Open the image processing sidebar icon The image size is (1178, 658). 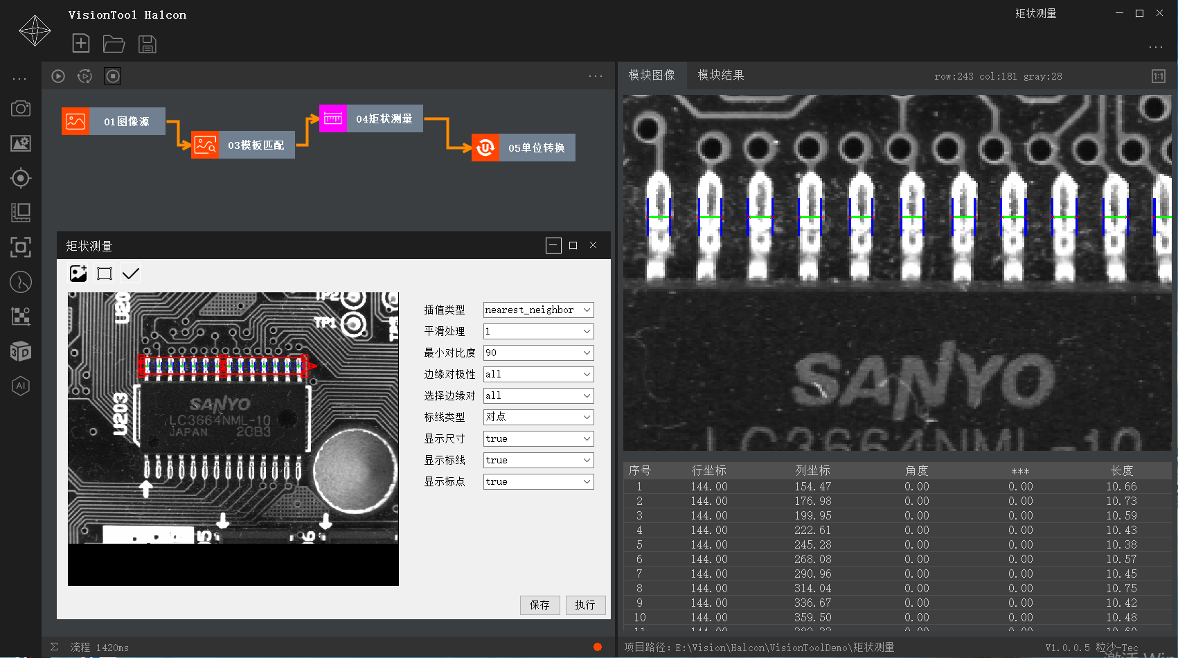point(21,143)
